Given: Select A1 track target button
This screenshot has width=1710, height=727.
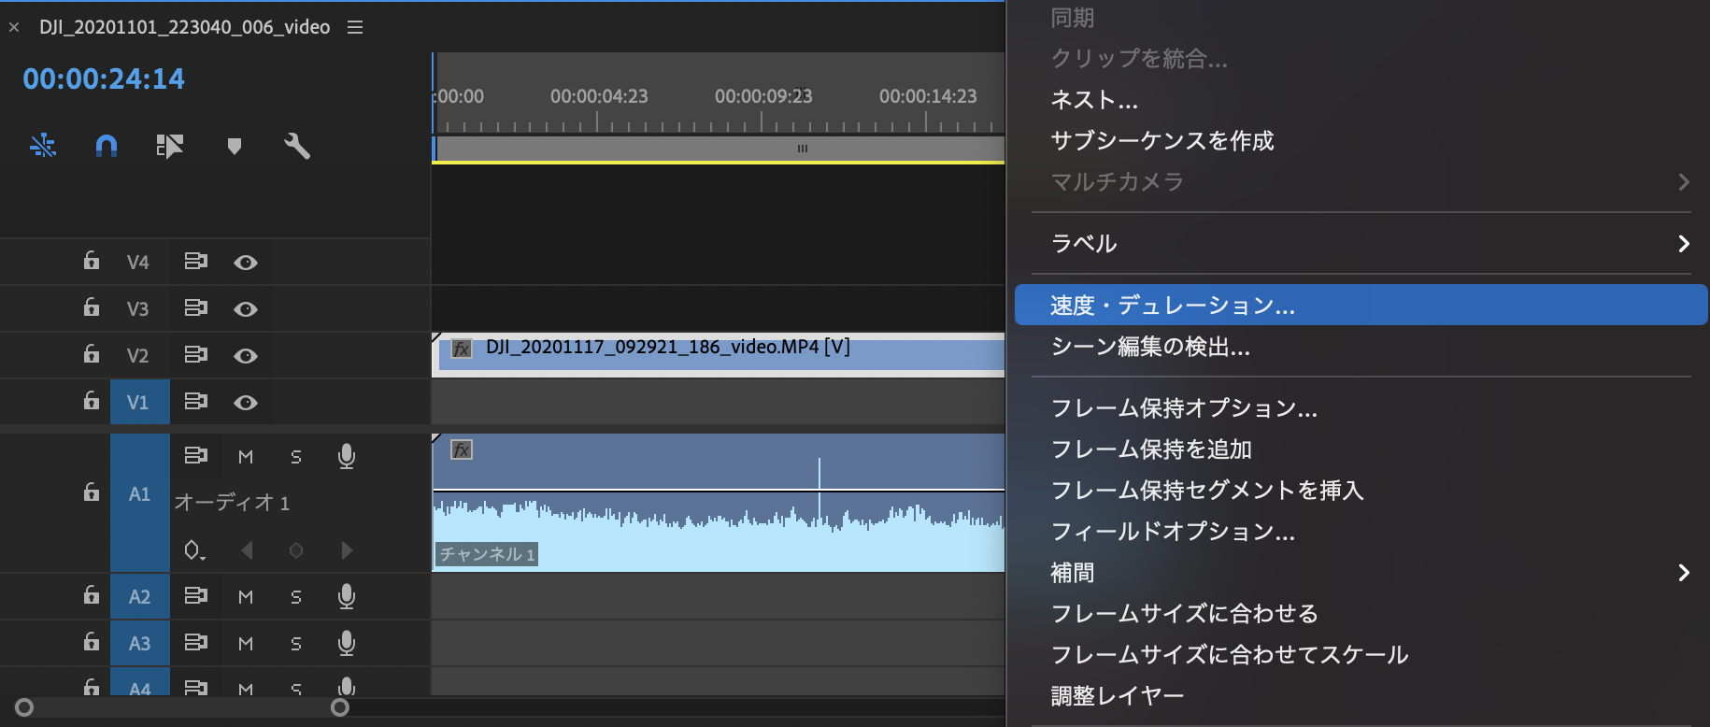Looking at the screenshot, I should coord(139,502).
